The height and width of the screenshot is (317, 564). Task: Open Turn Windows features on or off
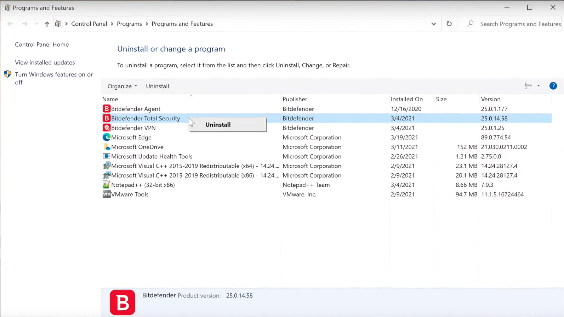(54, 78)
